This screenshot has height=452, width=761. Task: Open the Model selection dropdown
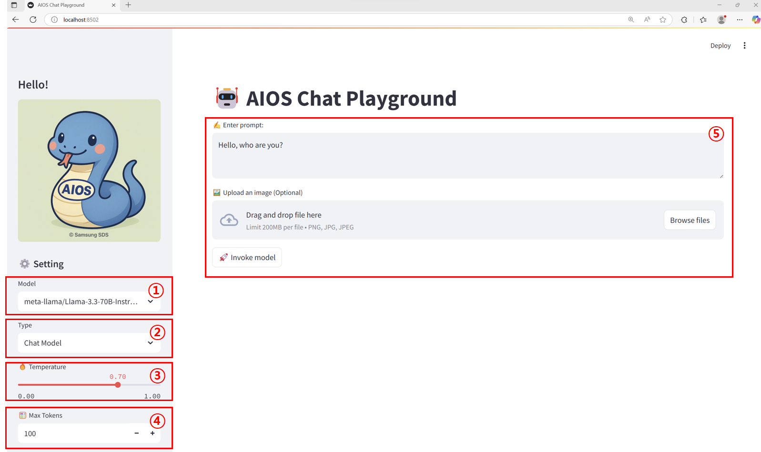[x=89, y=301]
